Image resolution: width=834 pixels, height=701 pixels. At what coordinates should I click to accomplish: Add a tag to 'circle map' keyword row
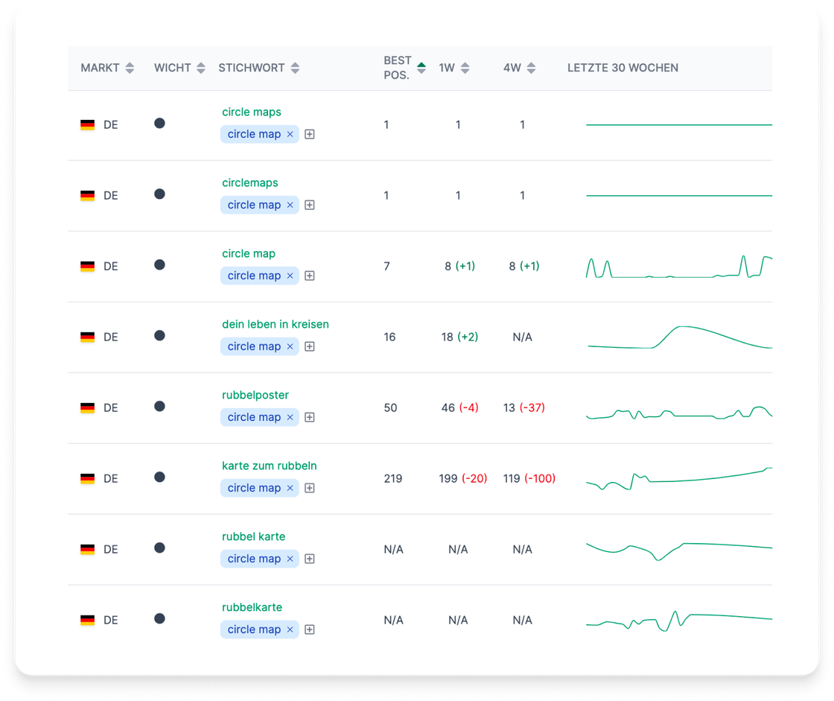310,276
